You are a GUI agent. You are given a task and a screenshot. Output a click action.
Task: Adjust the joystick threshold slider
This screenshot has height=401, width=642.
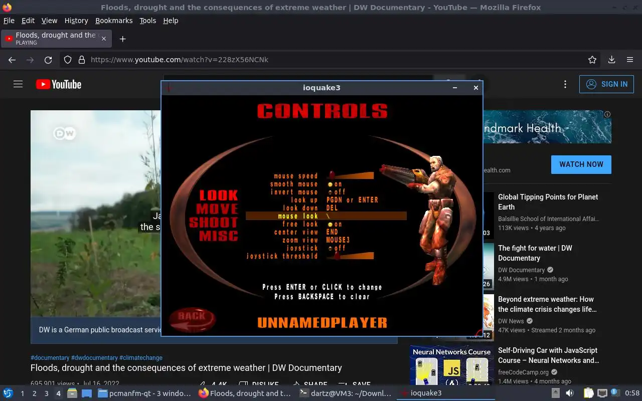coord(350,256)
